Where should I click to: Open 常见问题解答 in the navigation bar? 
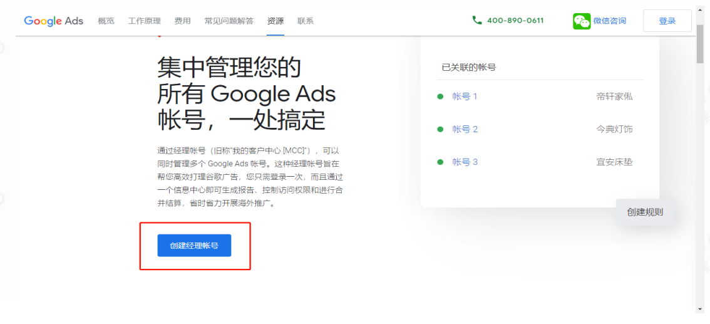pos(229,21)
